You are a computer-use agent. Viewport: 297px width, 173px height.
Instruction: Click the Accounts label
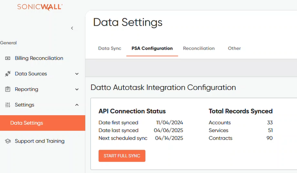click(220, 123)
